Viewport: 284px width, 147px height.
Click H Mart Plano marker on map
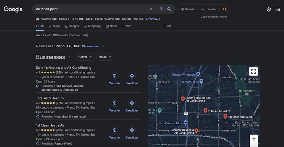pyautogui.click(x=201, y=81)
